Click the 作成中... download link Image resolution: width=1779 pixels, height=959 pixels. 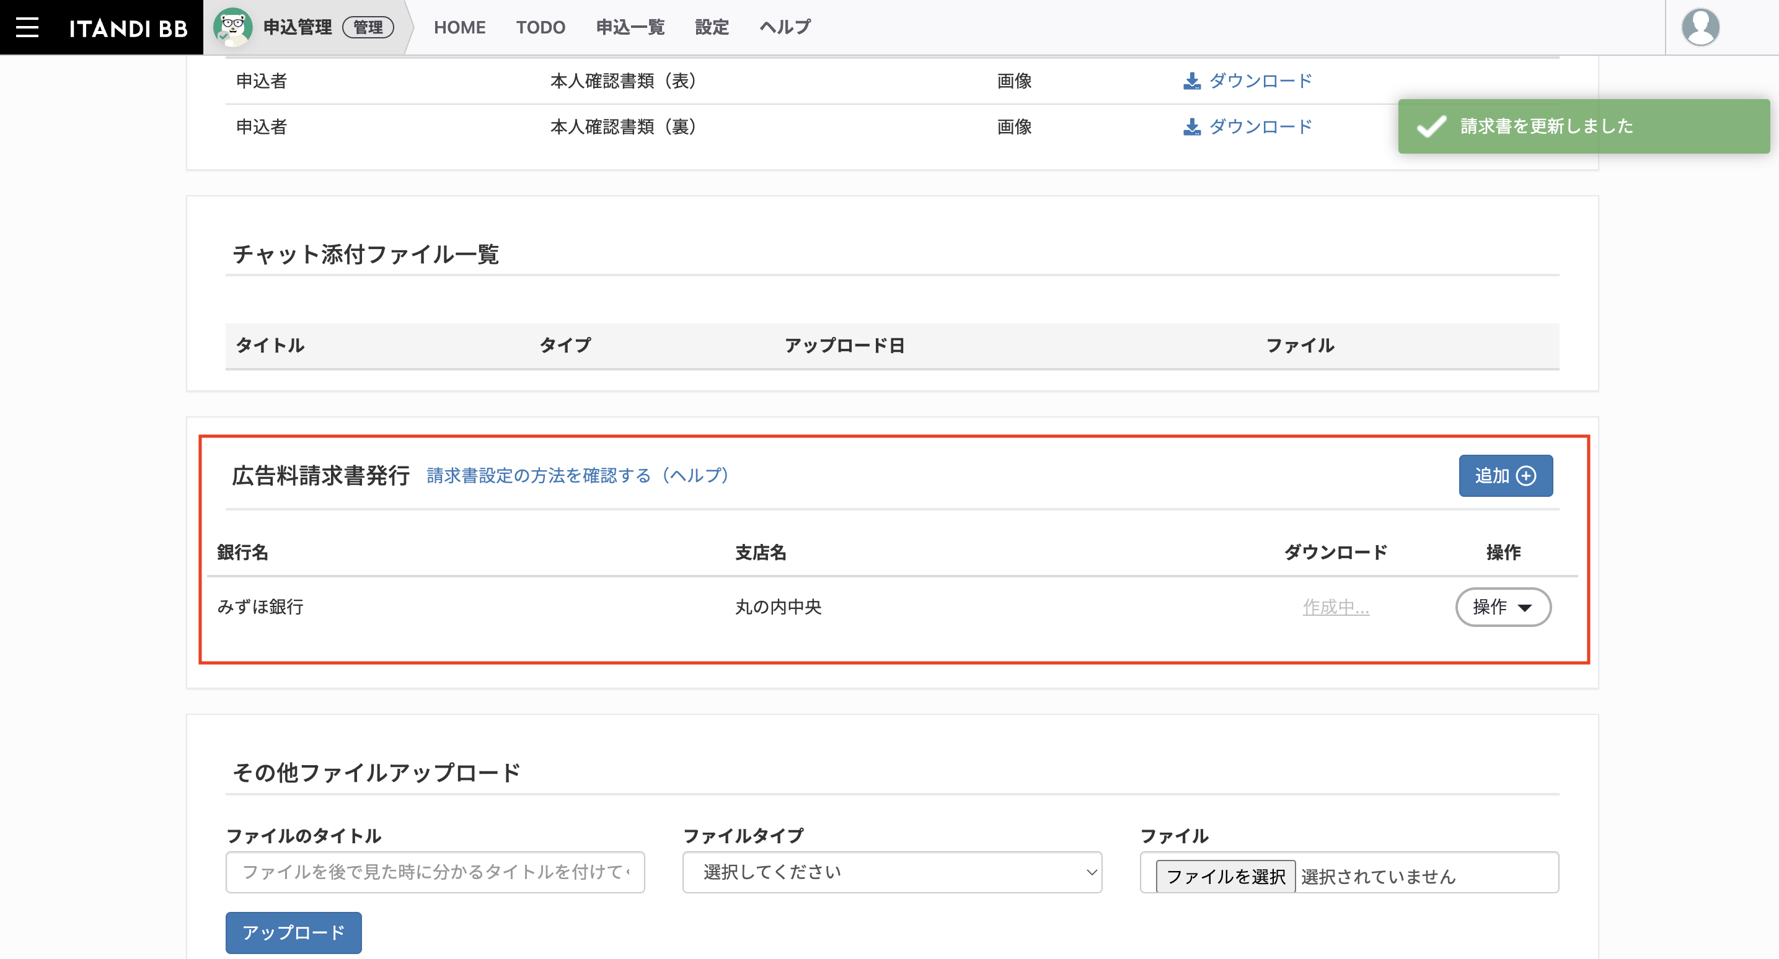pos(1336,607)
